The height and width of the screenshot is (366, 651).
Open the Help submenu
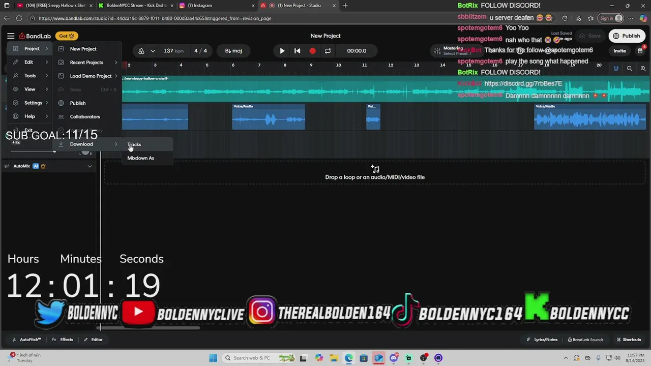[x=29, y=116]
